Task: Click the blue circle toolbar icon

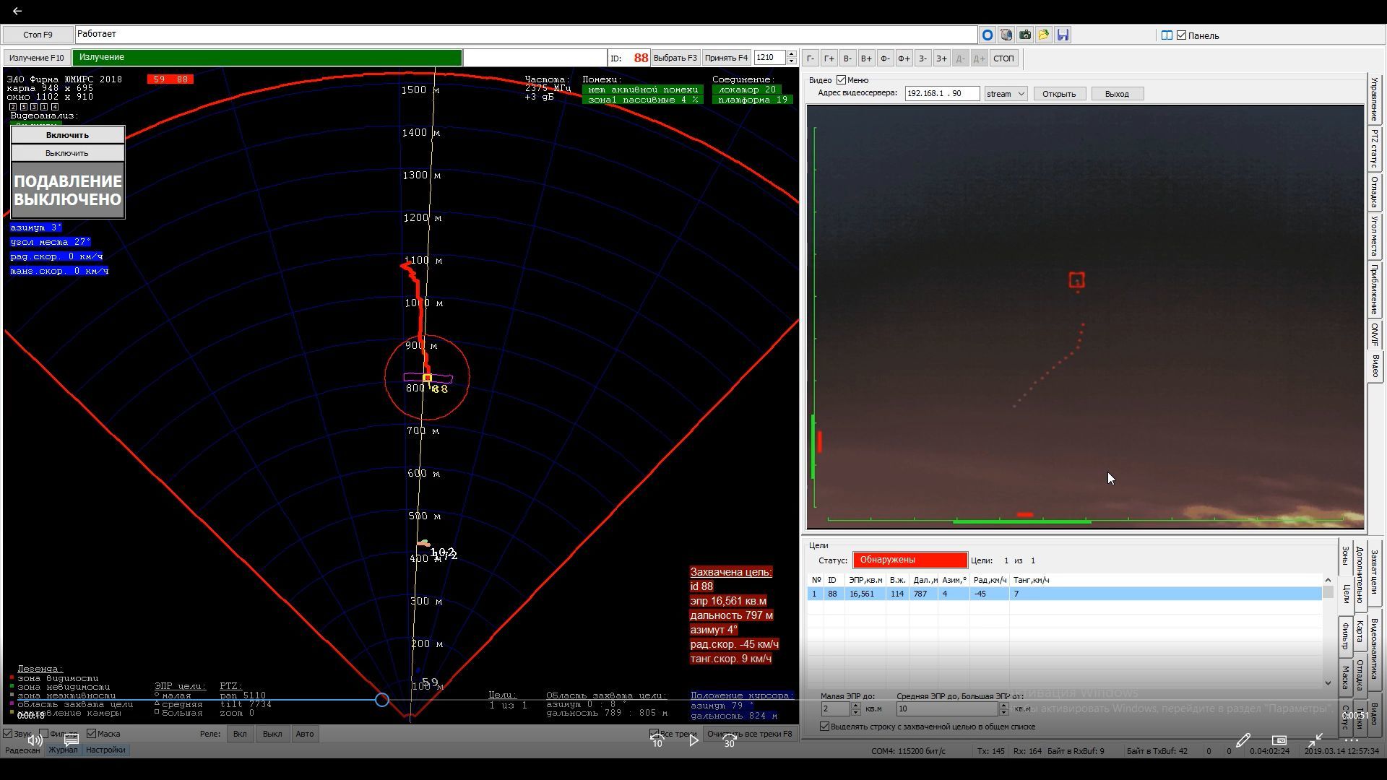Action: click(987, 35)
